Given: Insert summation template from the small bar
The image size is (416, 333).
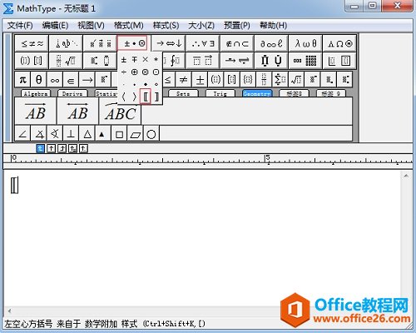Looking at the screenshot, I should [x=280, y=80].
